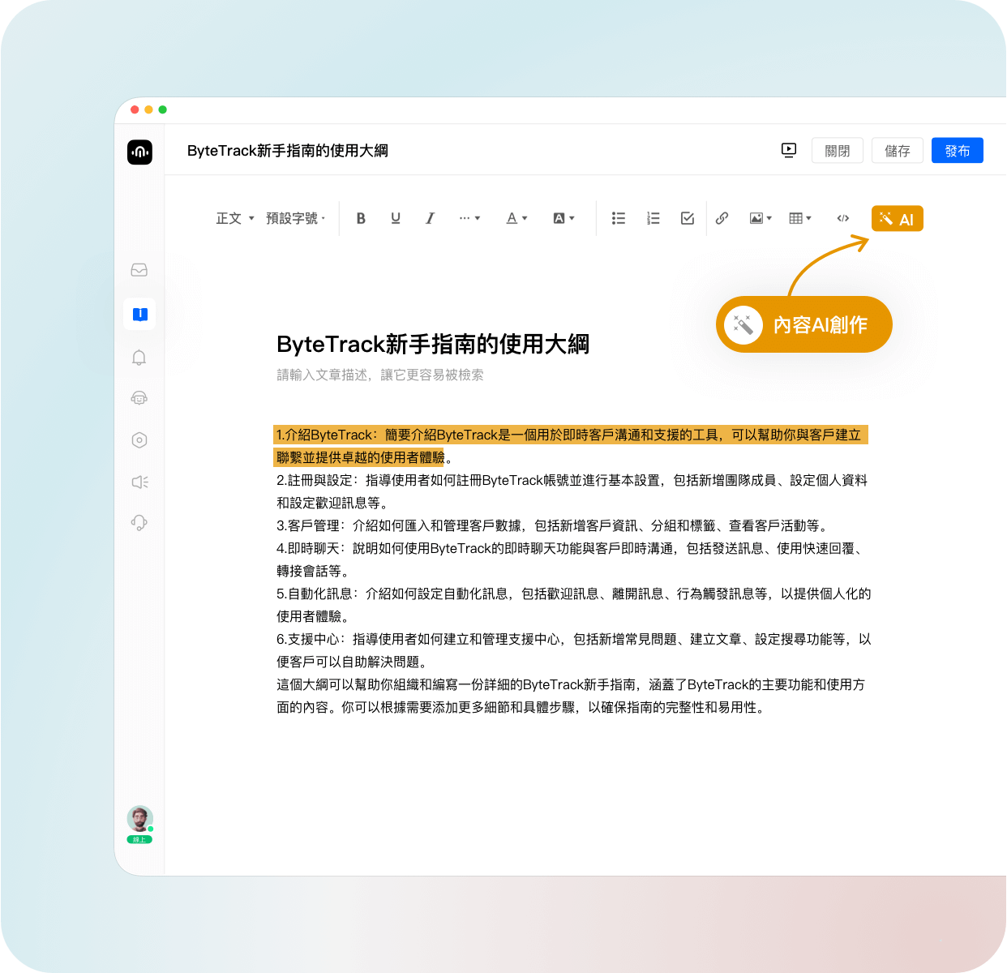
Task: Click the article title heading in editor
Action: click(433, 345)
